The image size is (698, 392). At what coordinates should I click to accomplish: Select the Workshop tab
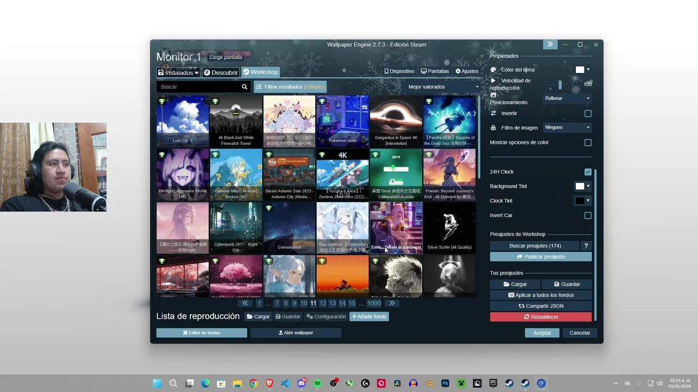tap(261, 72)
